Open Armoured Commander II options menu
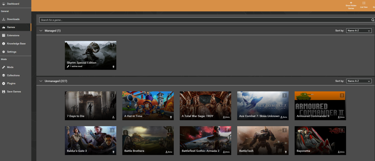 tap(342, 95)
